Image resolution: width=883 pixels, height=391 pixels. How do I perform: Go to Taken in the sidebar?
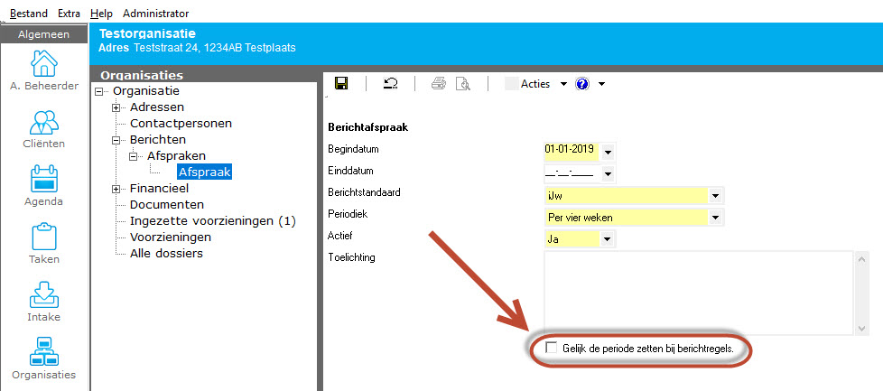click(x=44, y=245)
